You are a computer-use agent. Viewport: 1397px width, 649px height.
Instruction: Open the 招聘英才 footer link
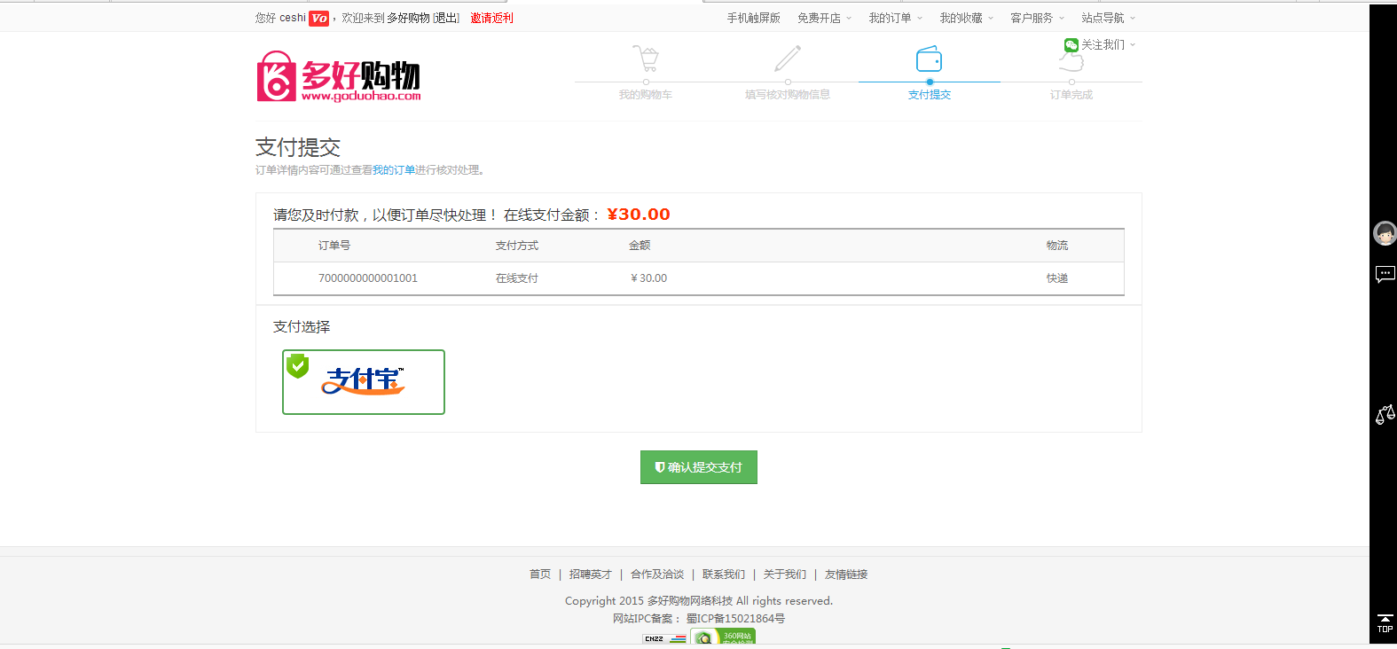click(x=591, y=575)
